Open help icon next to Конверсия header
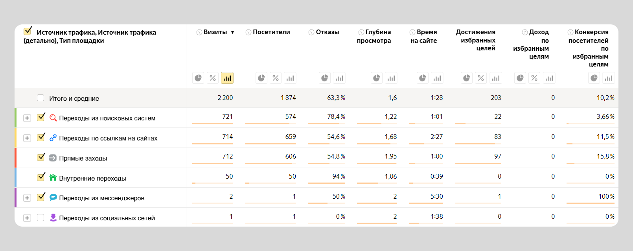The width and height of the screenshot is (633, 251). tap(570, 32)
